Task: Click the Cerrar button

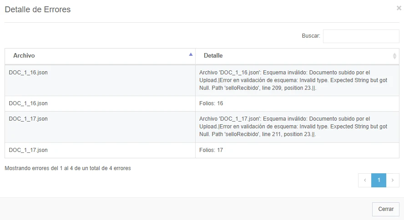Action: click(x=386, y=209)
